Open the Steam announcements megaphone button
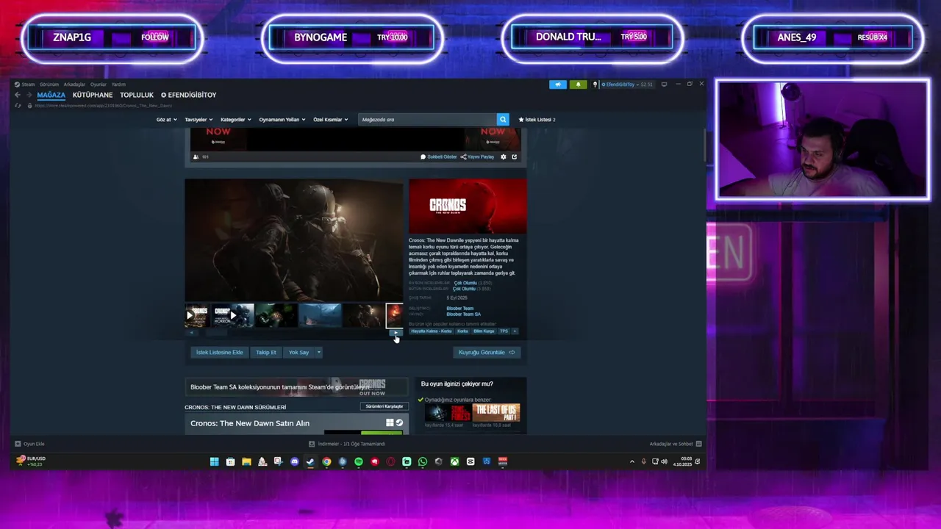This screenshot has width=941, height=529. 558,84
